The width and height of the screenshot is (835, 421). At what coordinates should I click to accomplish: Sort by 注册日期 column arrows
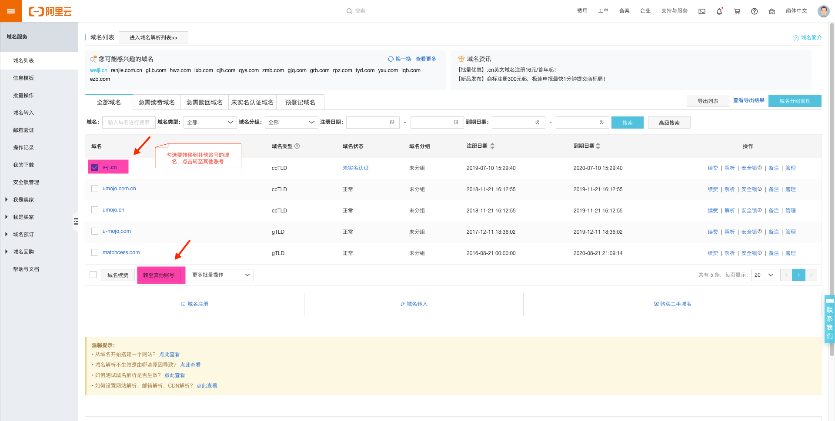492,146
